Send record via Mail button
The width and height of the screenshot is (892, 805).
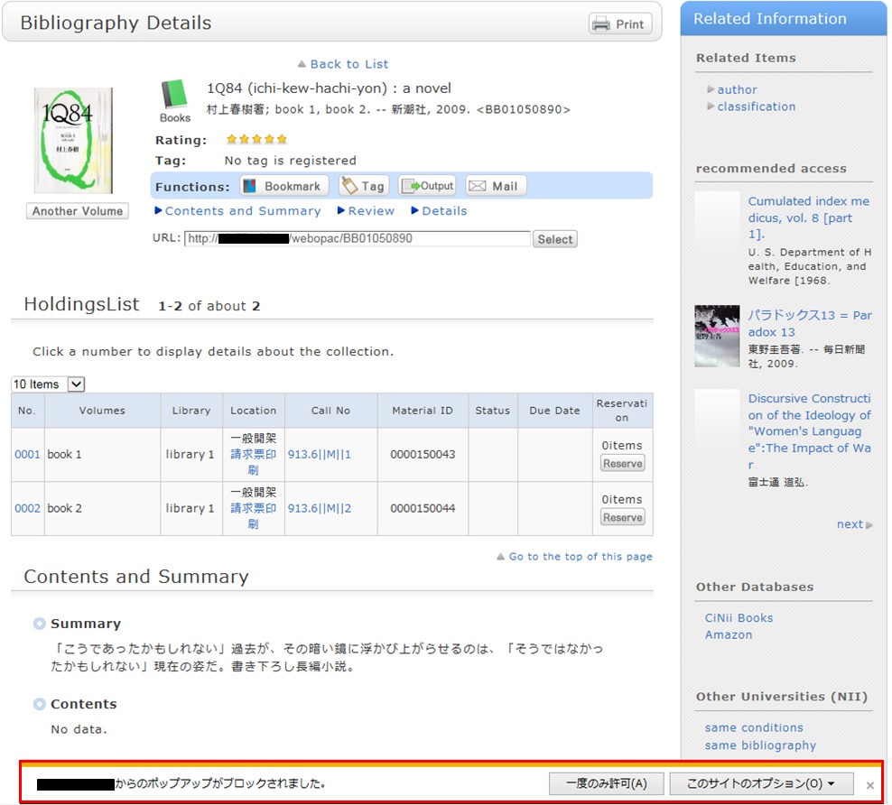point(496,186)
